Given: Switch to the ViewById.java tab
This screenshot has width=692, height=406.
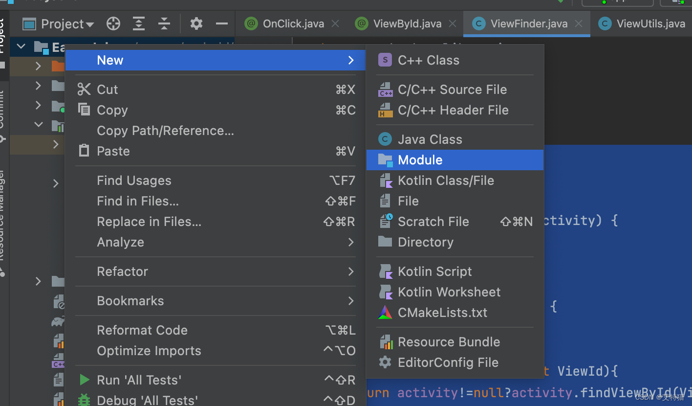Looking at the screenshot, I should pos(407,23).
